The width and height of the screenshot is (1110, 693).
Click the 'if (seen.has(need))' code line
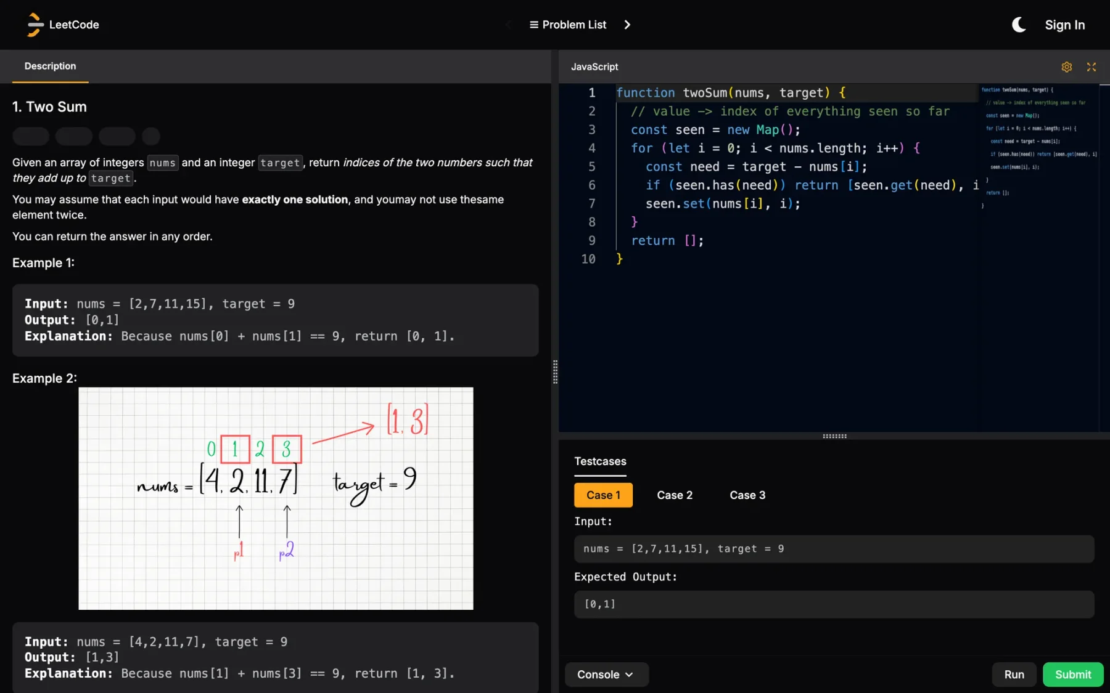click(x=812, y=185)
